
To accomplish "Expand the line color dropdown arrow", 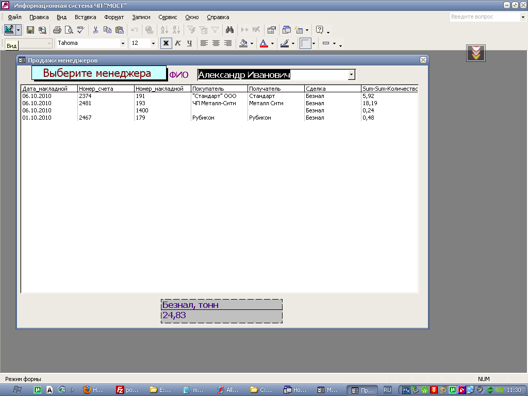I will coord(293,43).
